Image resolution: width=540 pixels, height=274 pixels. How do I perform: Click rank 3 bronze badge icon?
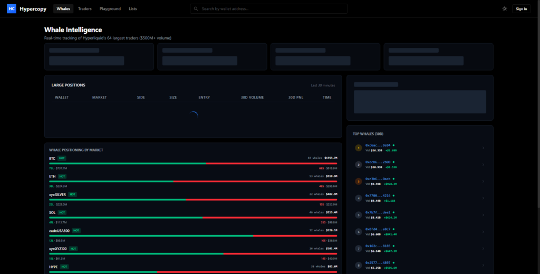[x=359, y=181]
